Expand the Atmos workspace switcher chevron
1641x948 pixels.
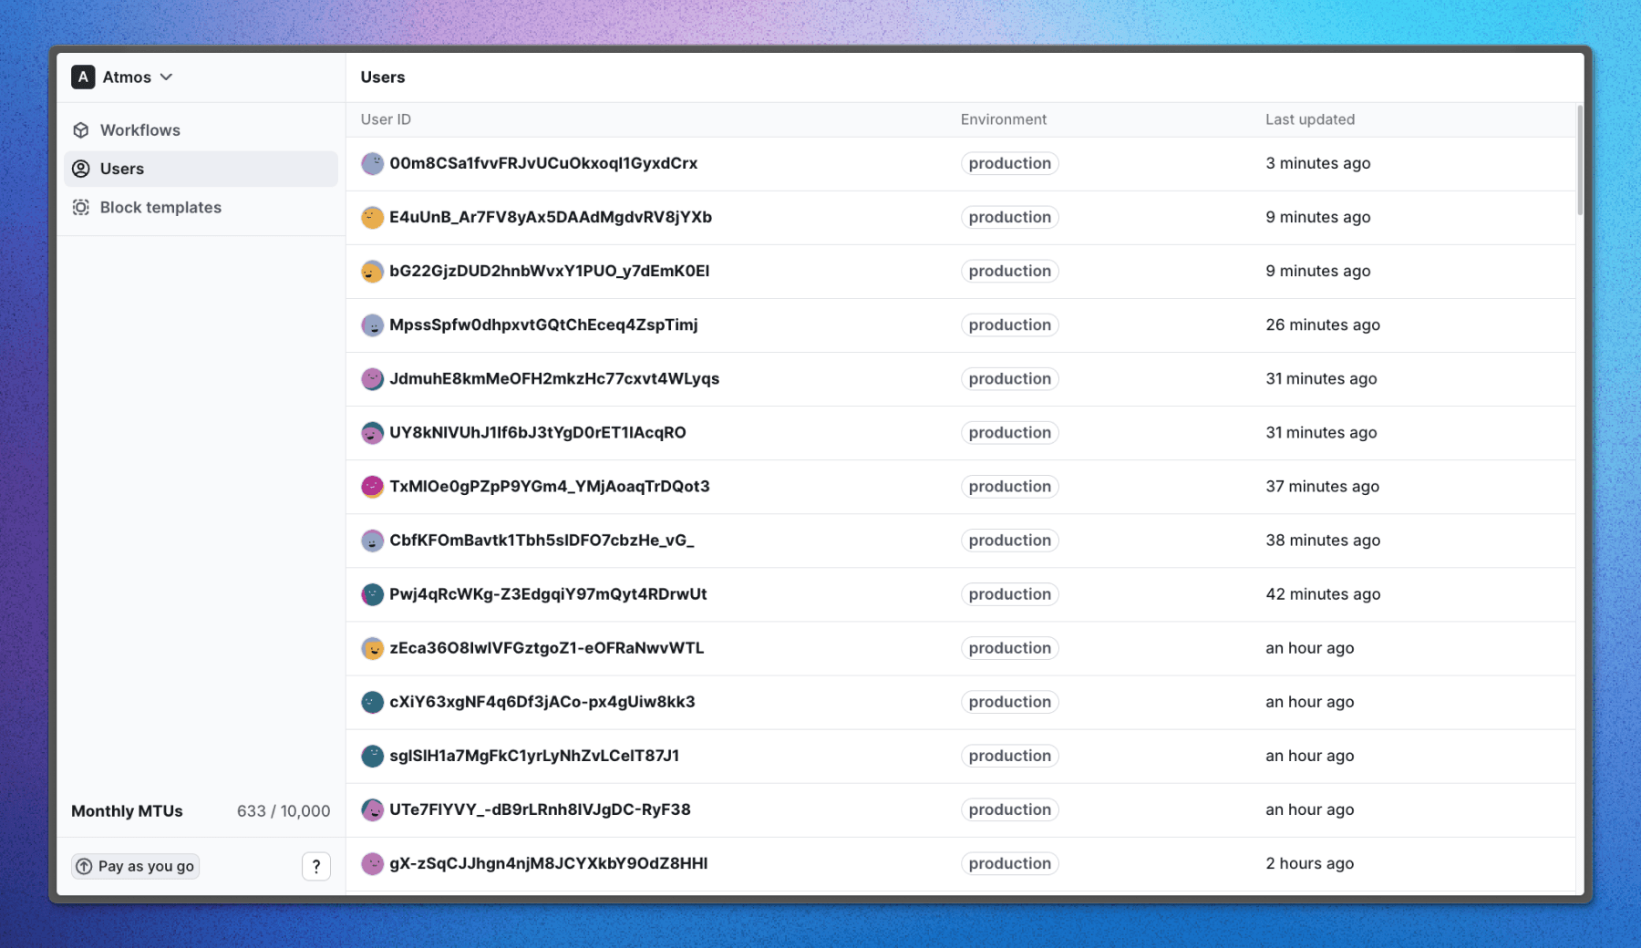(x=166, y=77)
